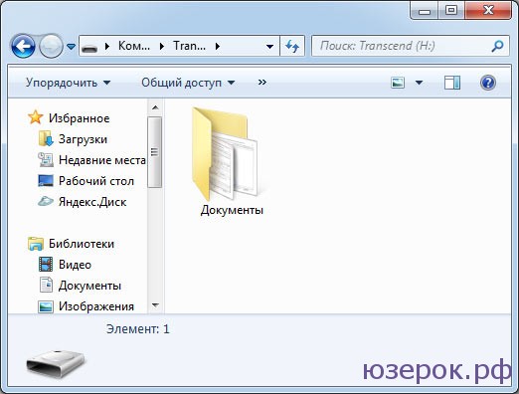Click the Избранное star icon
The width and height of the screenshot is (519, 394).
(35, 117)
